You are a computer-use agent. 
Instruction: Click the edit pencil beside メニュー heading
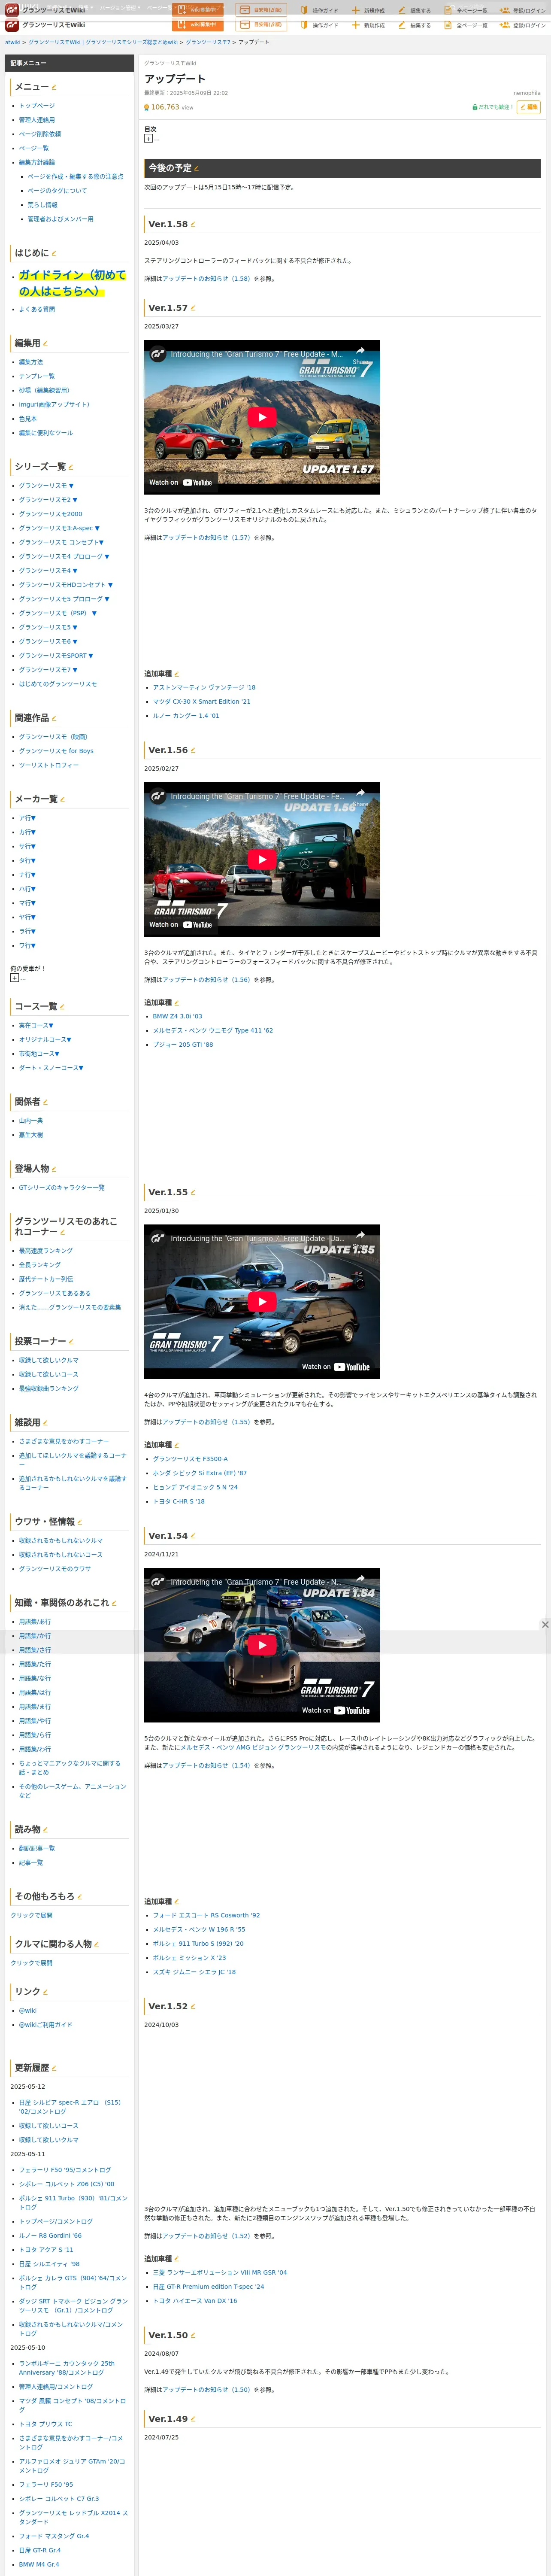tap(54, 87)
